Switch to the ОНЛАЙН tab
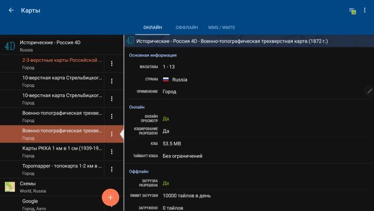 coord(152,27)
